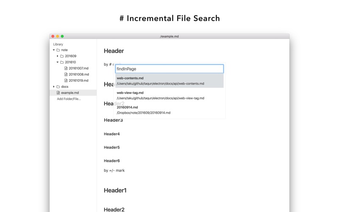Click the top Header heading
339x212 pixels.
tap(114, 51)
